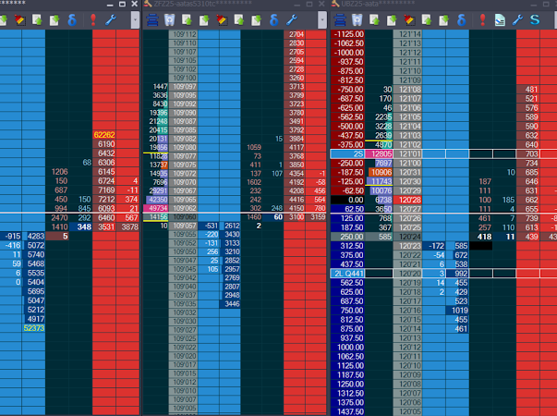Click the 7212 ask size in leftmost window
Image resolution: width=557 pixels, height=416 pixels.
104,200
